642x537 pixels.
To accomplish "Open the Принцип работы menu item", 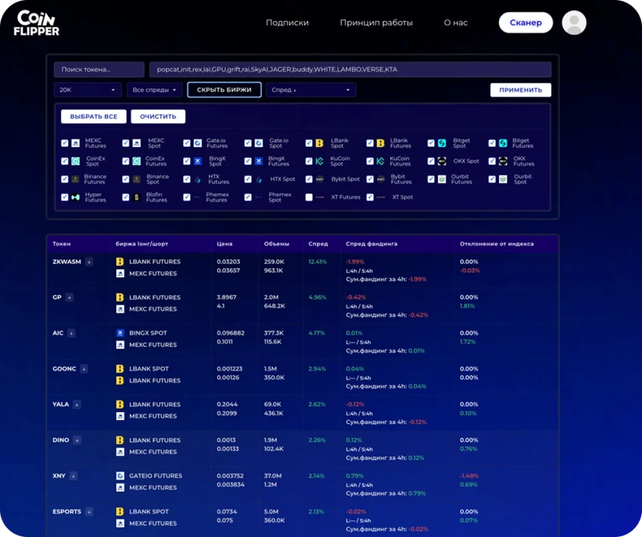I will click(x=376, y=23).
